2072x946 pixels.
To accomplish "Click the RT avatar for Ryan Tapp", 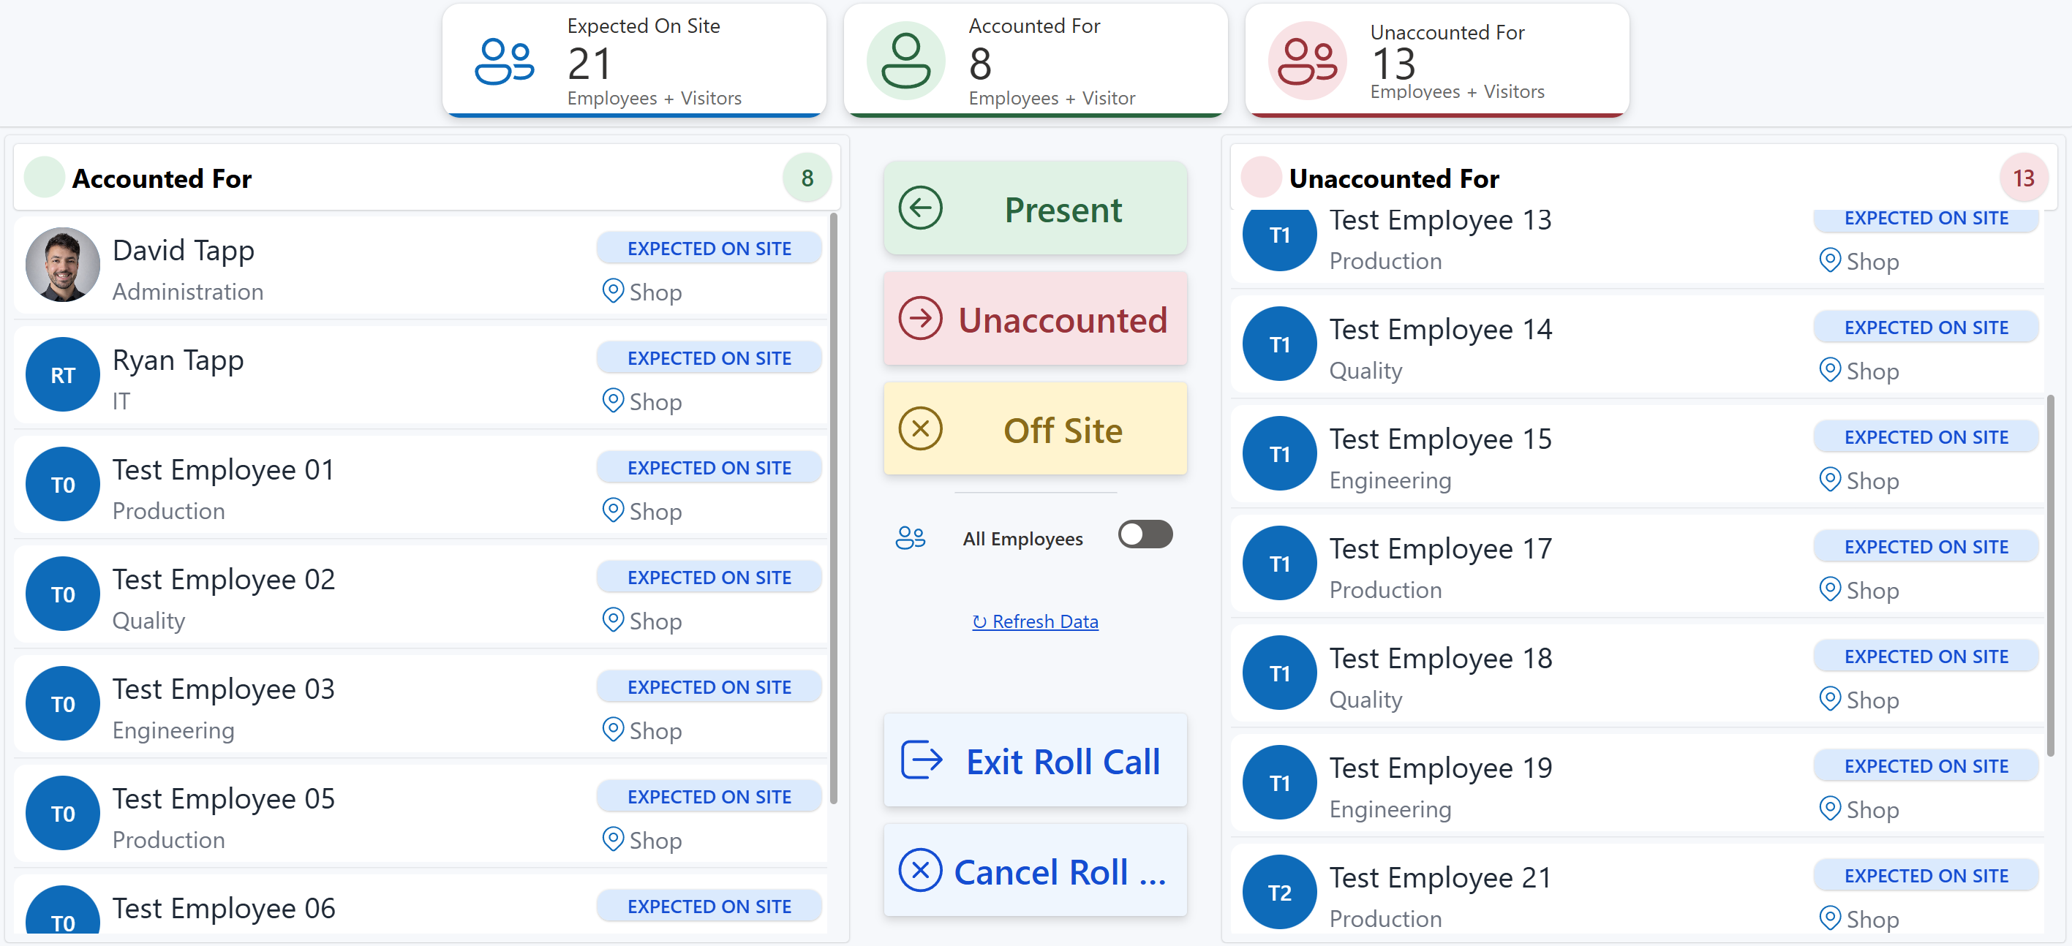I will (63, 374).
